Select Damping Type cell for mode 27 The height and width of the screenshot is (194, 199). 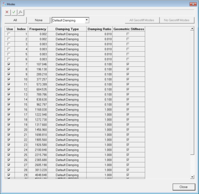pos(67,165)
